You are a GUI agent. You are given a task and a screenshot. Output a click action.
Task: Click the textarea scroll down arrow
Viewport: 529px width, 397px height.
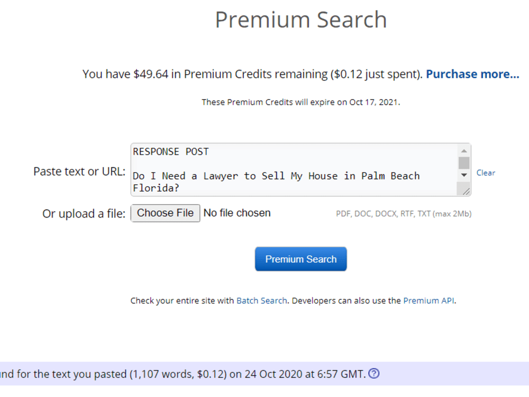[464, 175]
